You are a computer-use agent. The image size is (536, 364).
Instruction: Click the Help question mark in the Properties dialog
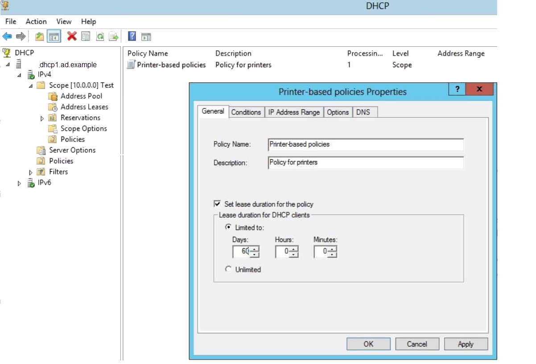coord(457,89)
